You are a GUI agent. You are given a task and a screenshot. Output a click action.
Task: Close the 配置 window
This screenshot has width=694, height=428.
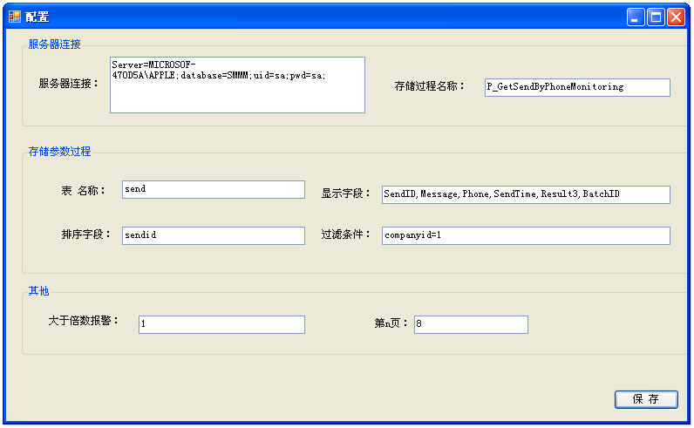pyautogui.click(x=677, y=17)
